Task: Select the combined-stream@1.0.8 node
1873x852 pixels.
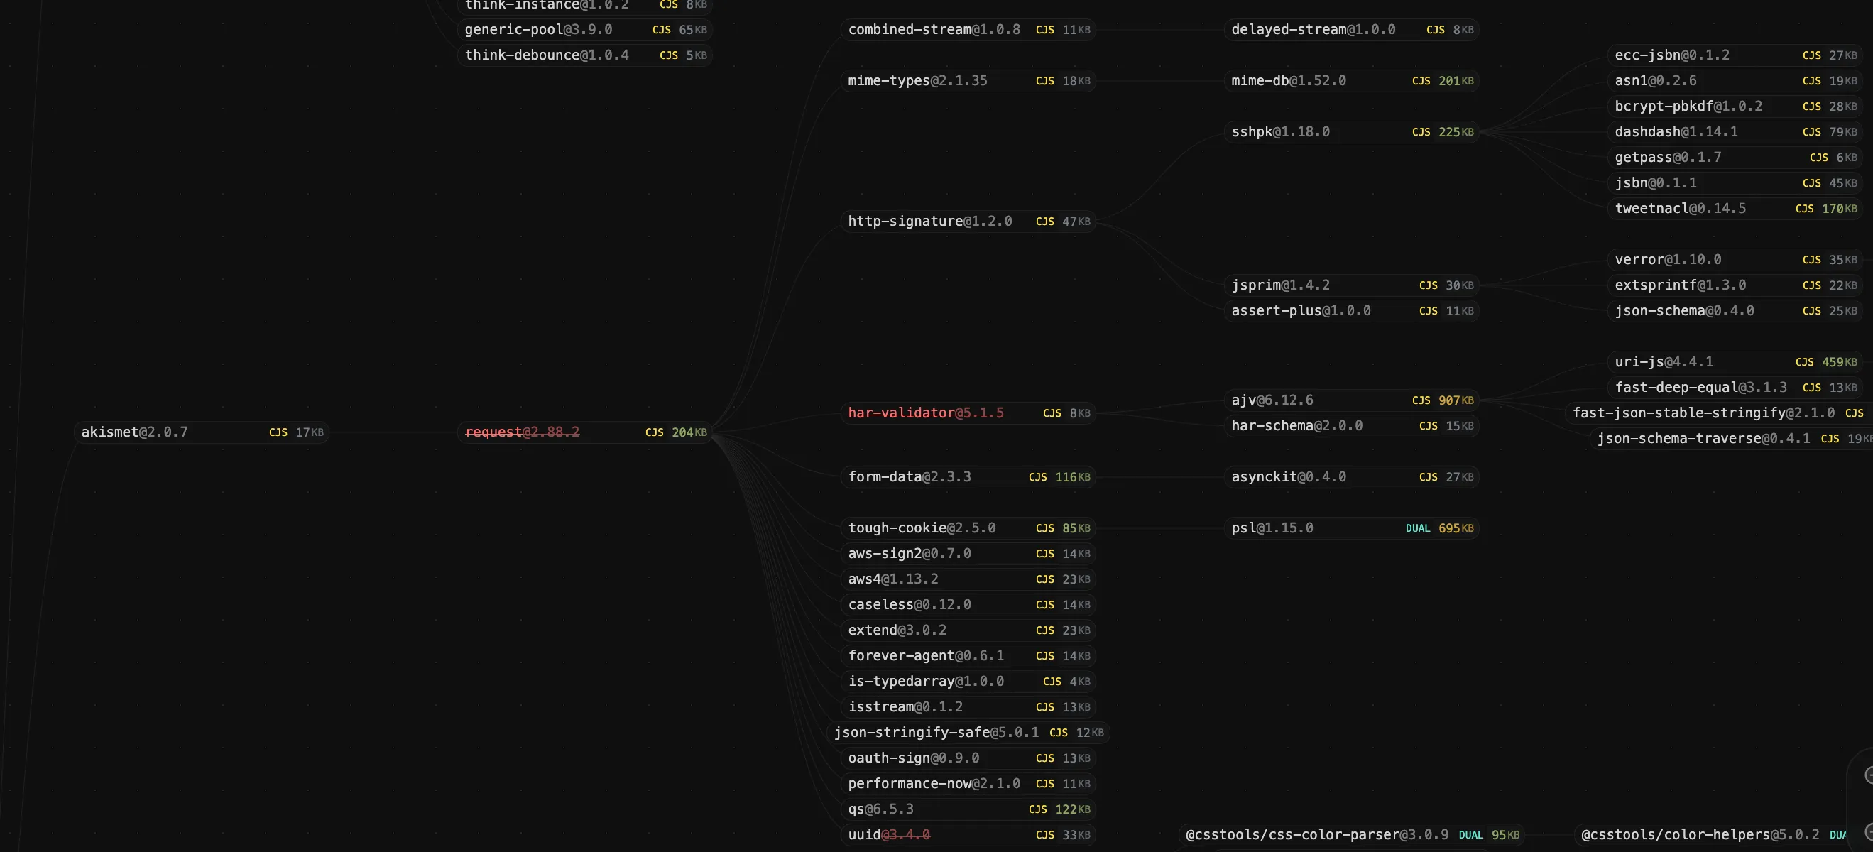Action: pyautogui.click(x=934, y=30)
